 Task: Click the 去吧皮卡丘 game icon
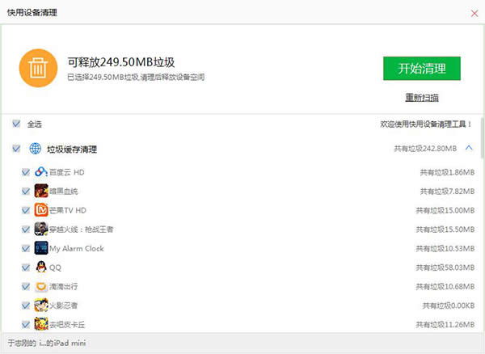click(41, 324)
